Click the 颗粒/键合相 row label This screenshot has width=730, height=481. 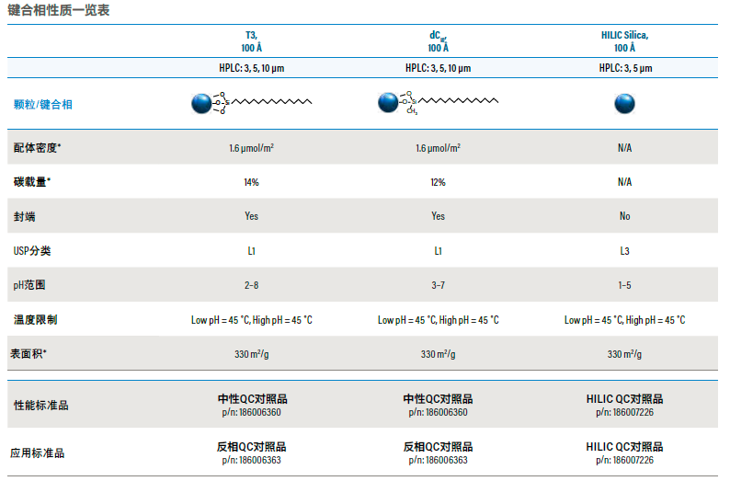(x=43, y=104)
